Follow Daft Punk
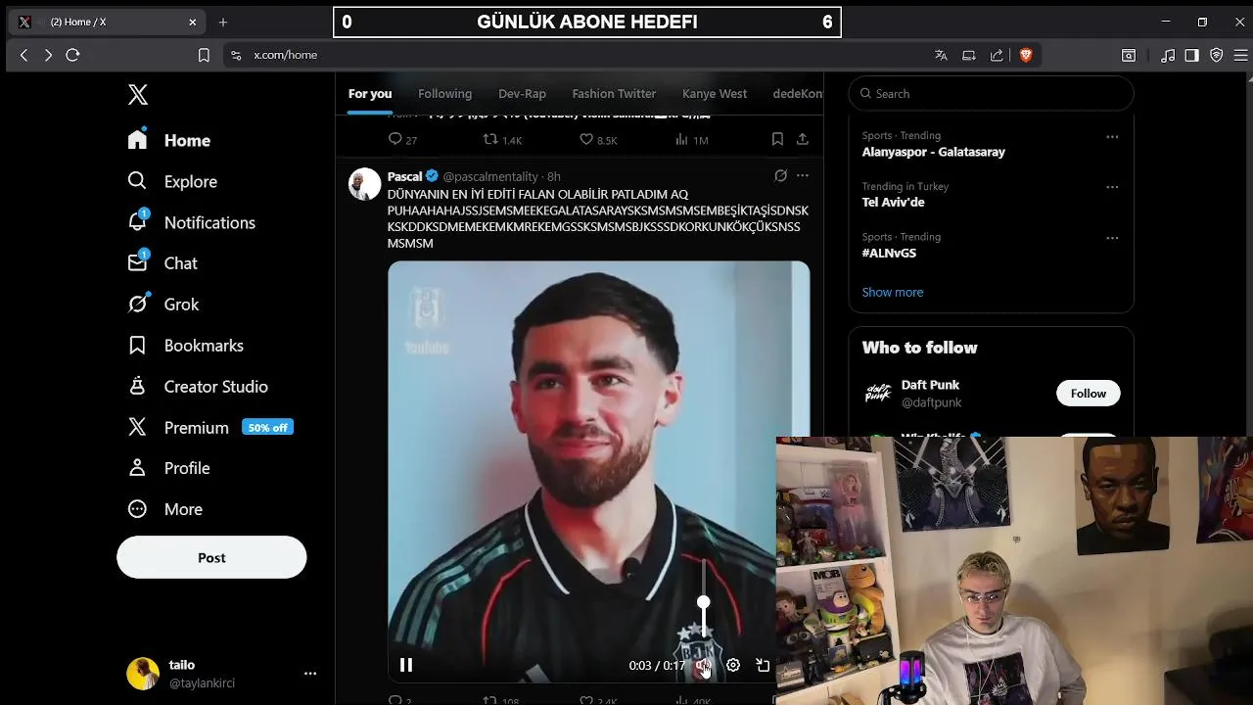The width and height of the screenshot is (1253, 705). tap(1088, 394)
